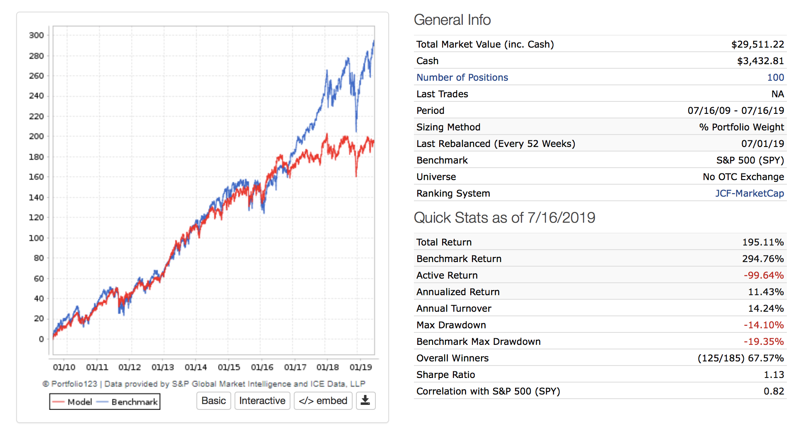Click the 01/15 date axis label

point(229,367)
